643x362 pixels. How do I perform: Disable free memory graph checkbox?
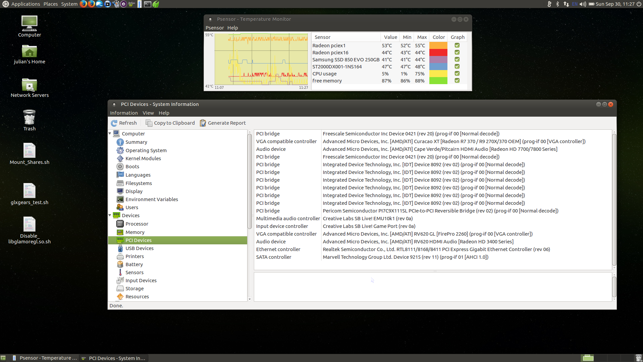pos(457,80)
